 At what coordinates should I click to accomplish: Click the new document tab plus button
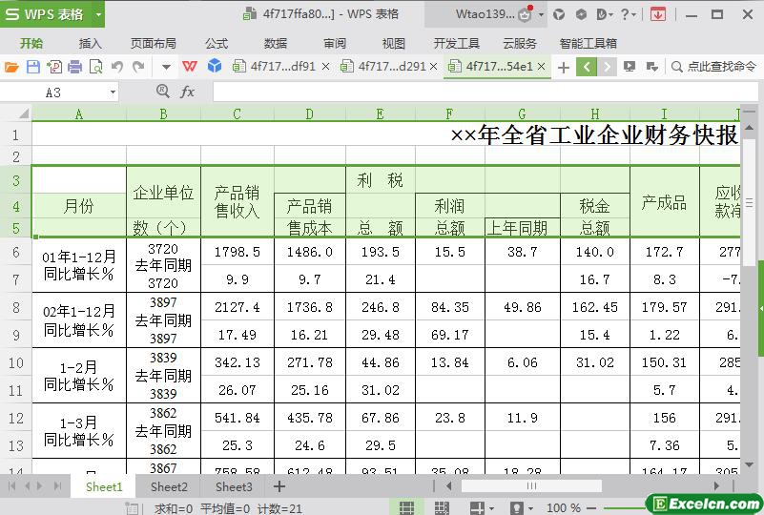(564, 67)
